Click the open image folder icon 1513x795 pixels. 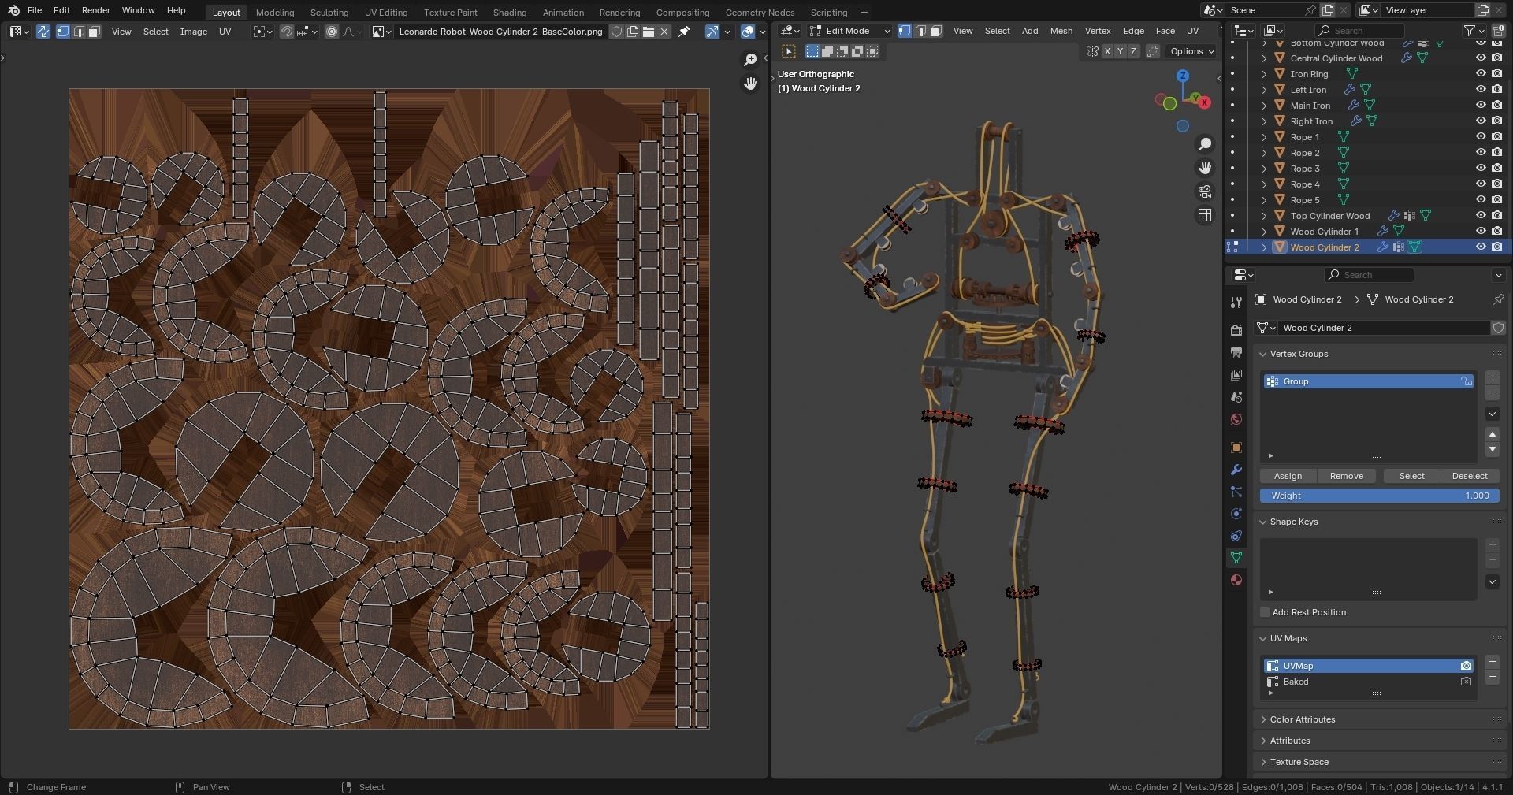click(648, 32)
